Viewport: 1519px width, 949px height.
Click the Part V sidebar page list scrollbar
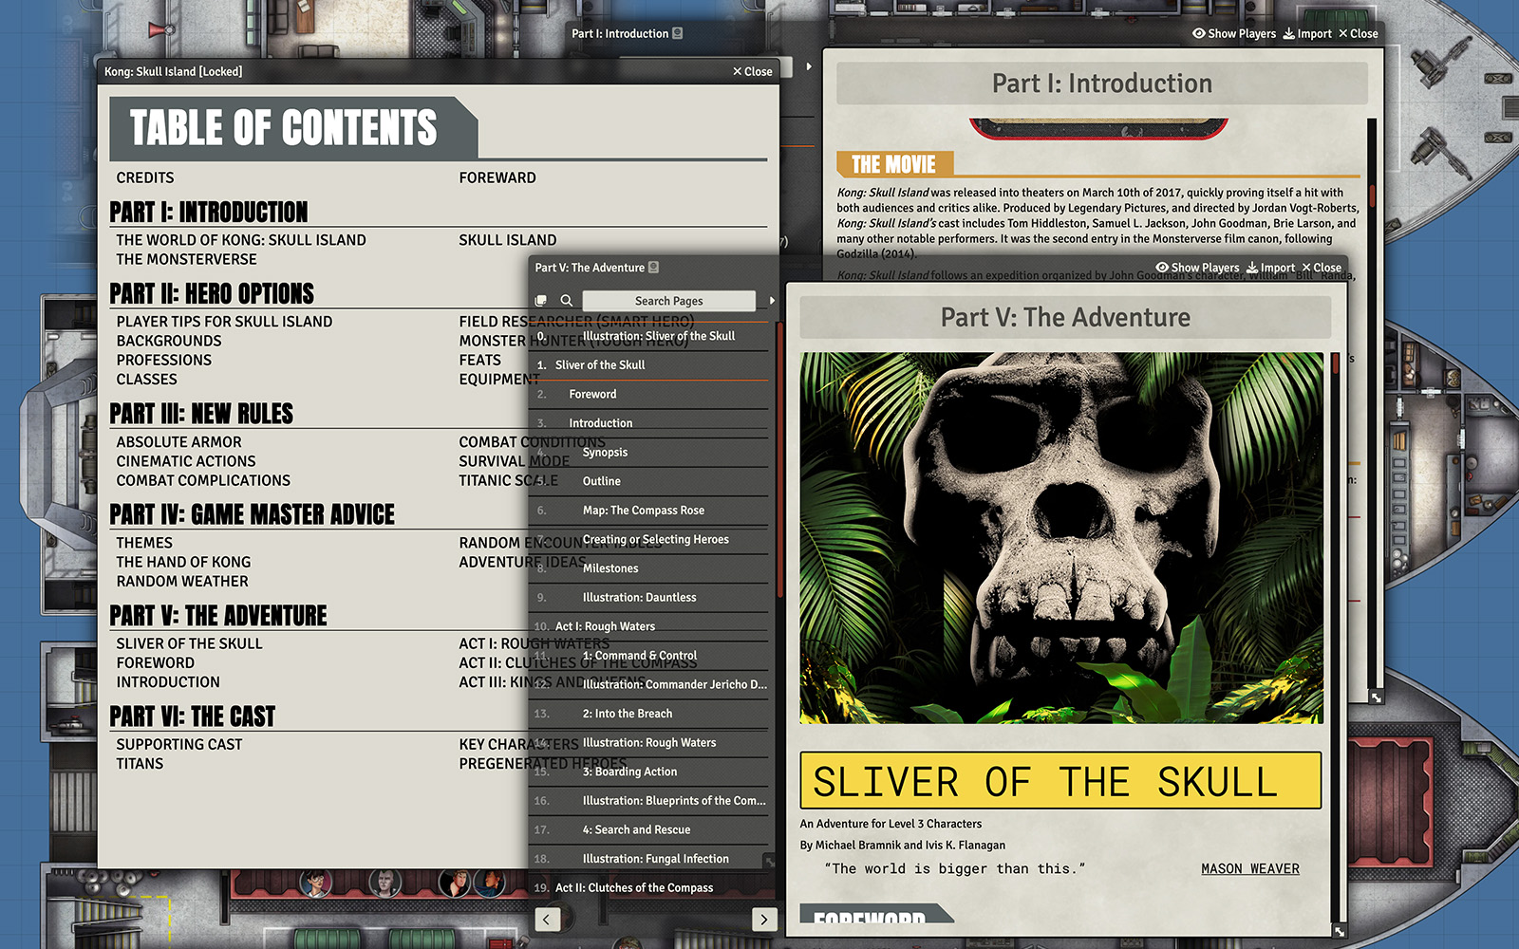tap(779, 460)
